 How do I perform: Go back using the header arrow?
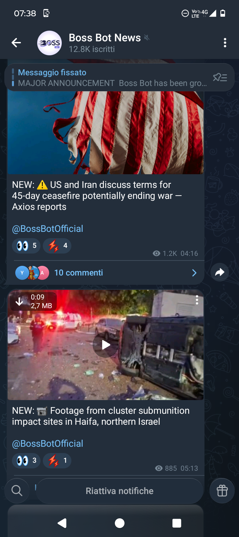(16, 43)
